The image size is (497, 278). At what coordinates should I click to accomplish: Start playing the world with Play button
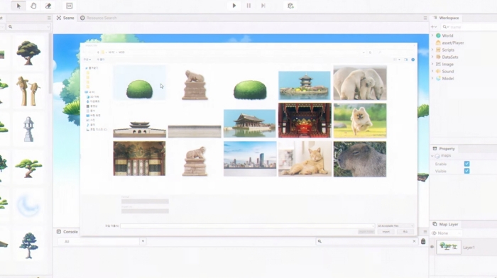coord(234,6)
